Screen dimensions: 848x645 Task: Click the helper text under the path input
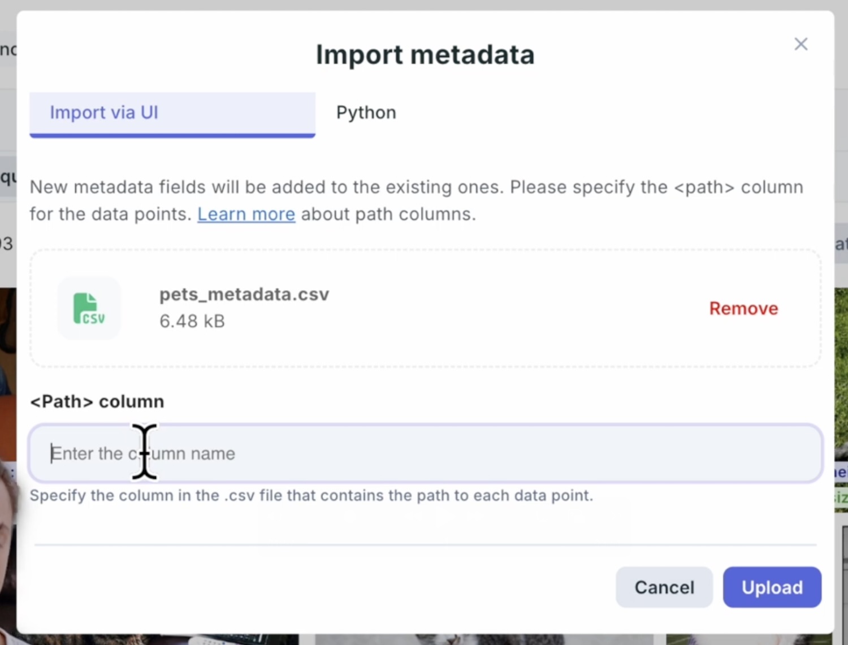(x=311, y=496)
